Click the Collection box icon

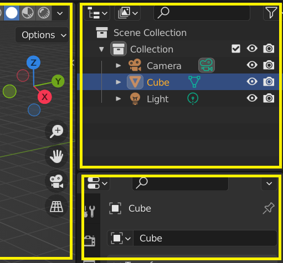(x=119, y=49)
